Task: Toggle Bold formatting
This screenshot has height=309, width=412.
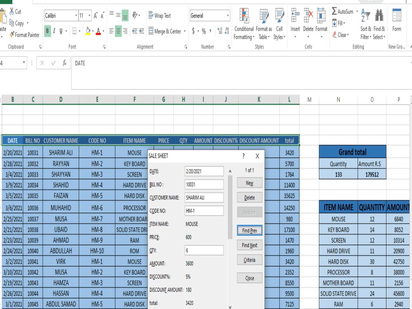Action: pos(47,31)
